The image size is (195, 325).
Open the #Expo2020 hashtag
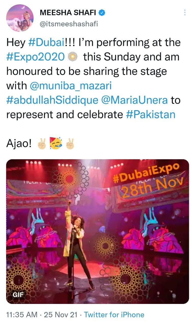tap(35, 57)
